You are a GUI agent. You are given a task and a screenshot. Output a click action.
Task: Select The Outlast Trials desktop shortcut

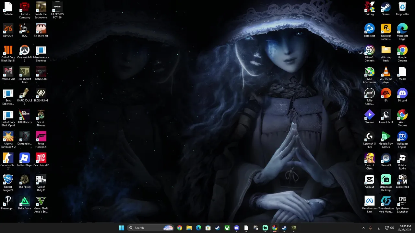click(25, 75)
